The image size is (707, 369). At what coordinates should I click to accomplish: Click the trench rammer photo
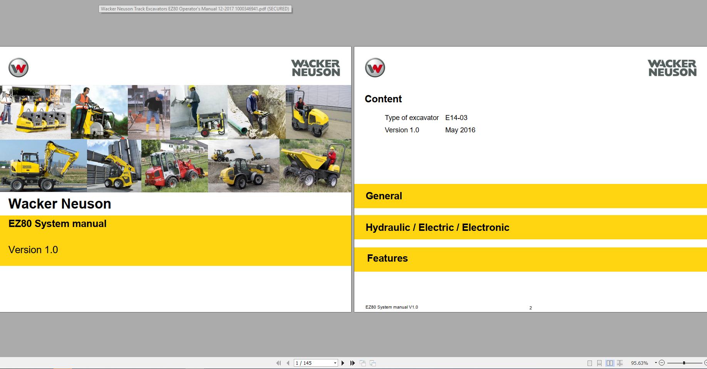point(256,112)
